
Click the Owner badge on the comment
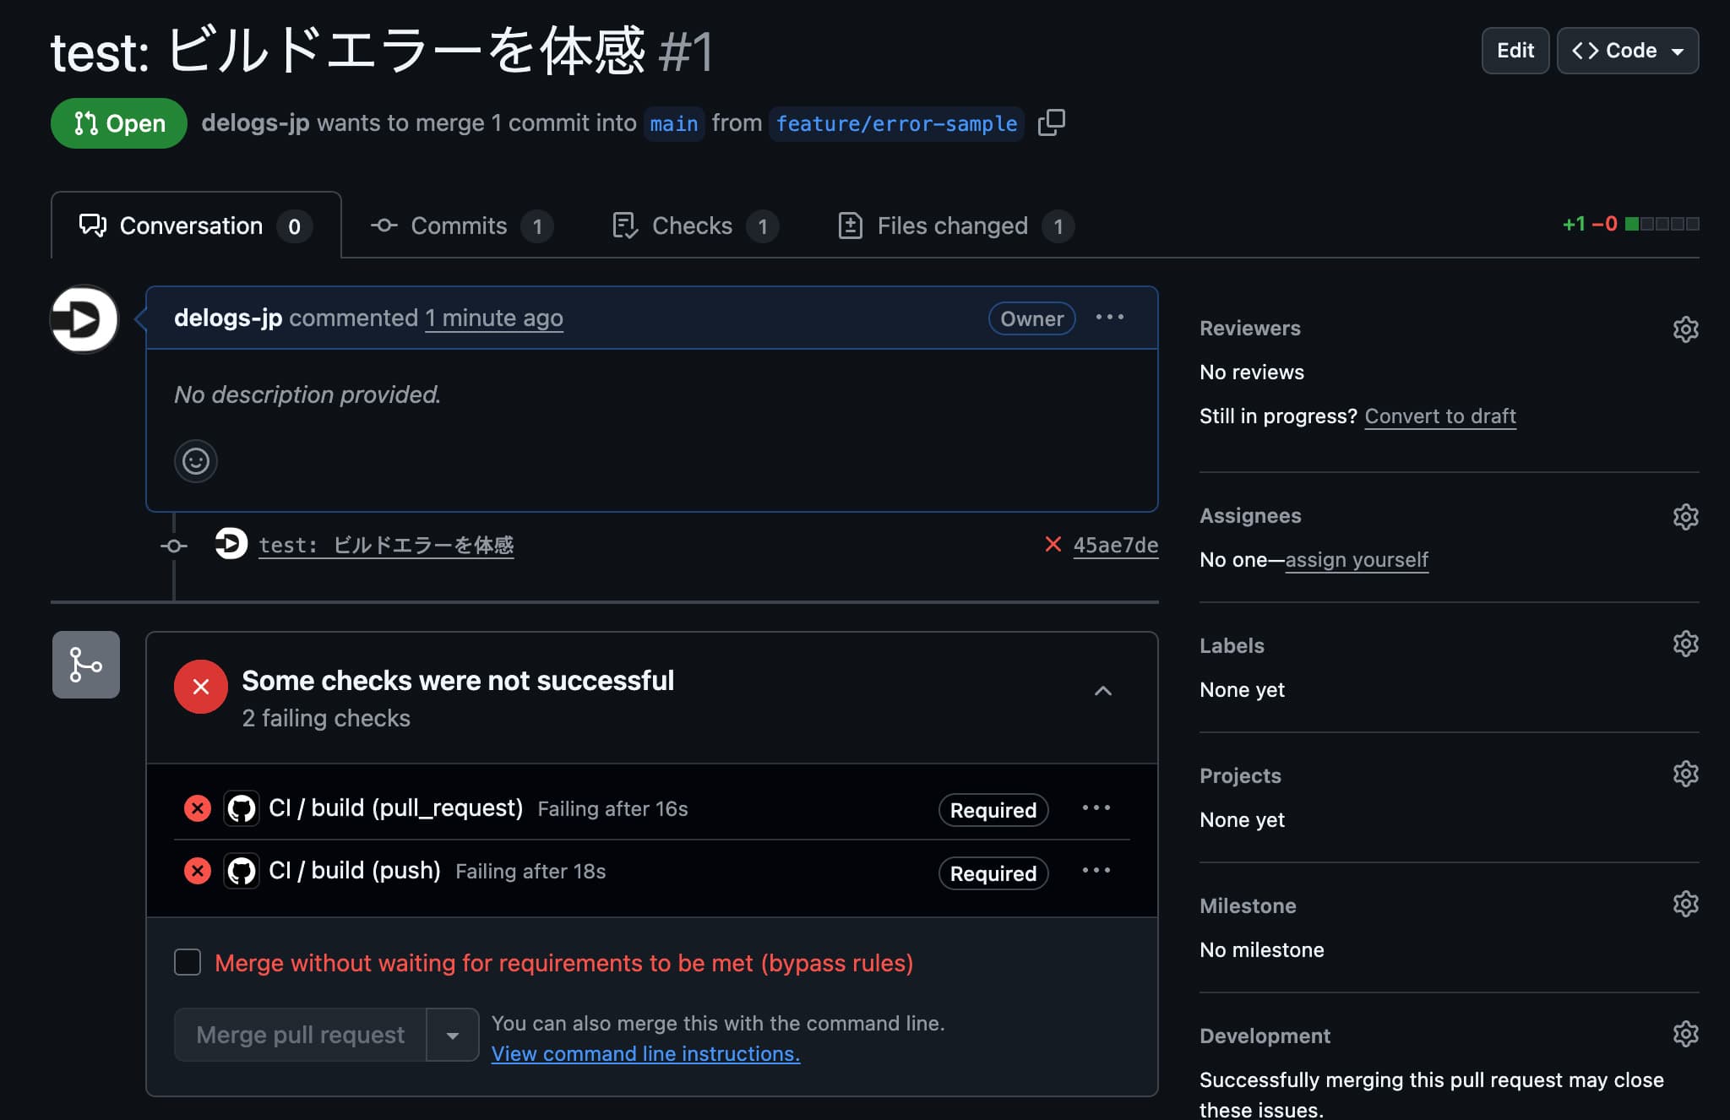point(1031,318)
